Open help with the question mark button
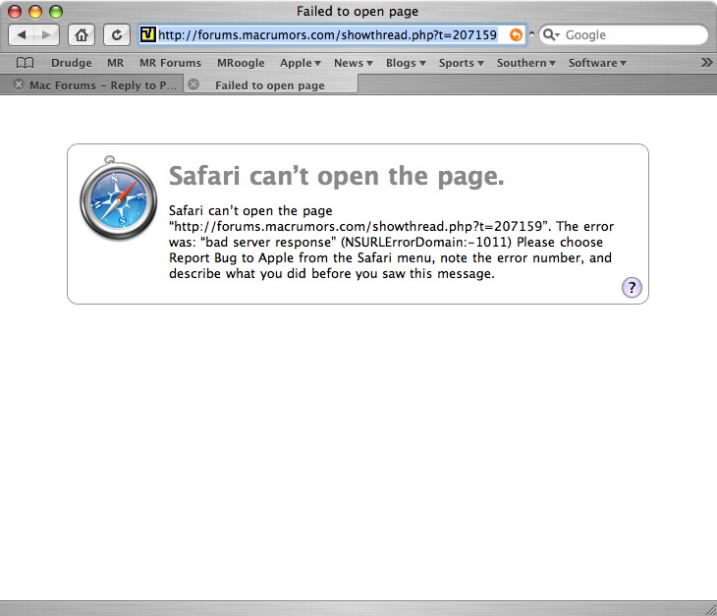The width and height of the screenshot is (717, 616). [632, 287]
